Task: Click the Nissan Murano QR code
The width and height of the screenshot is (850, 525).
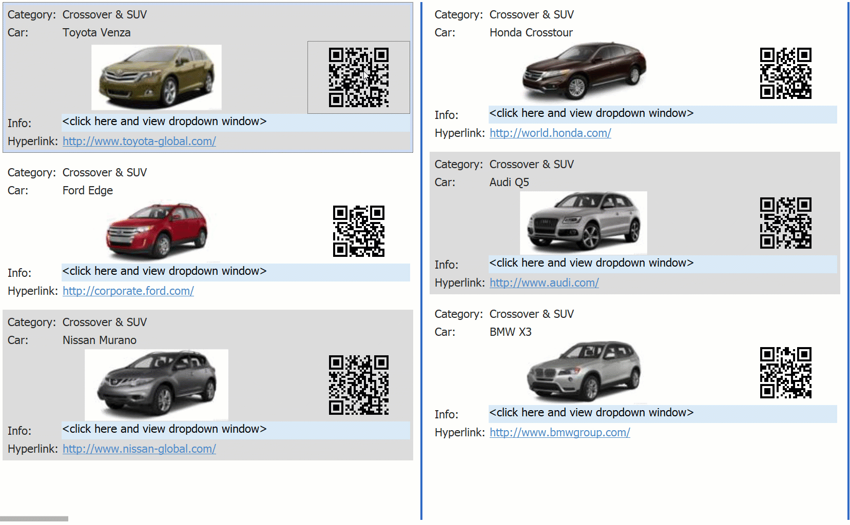Action: pos(359,385)
